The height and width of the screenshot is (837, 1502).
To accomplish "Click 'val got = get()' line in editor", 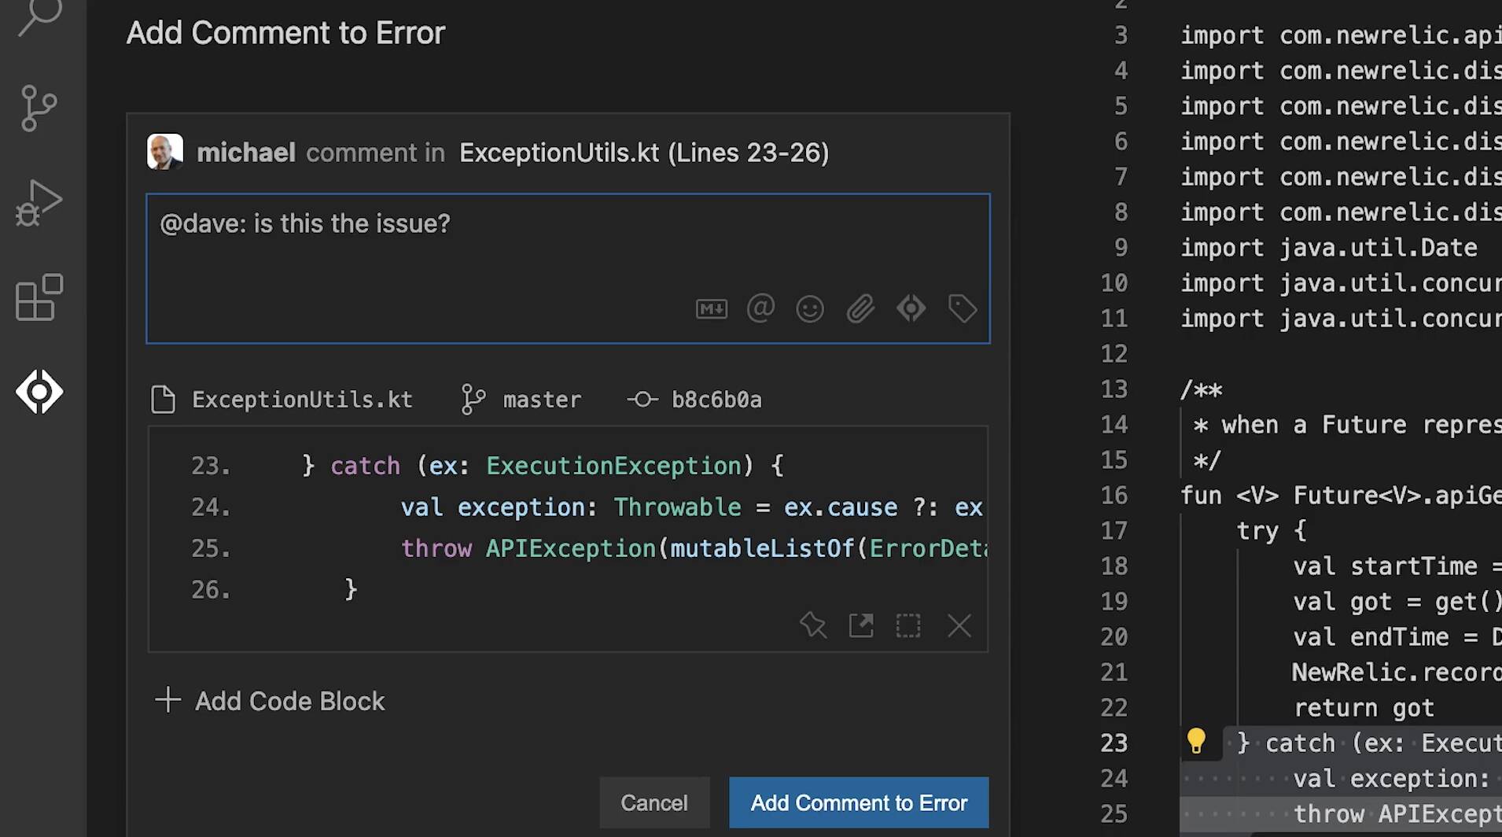I will tap(1397, 602).
